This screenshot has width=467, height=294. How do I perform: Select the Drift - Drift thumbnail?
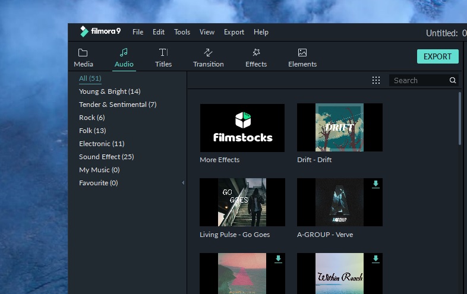tap(339, 128)
